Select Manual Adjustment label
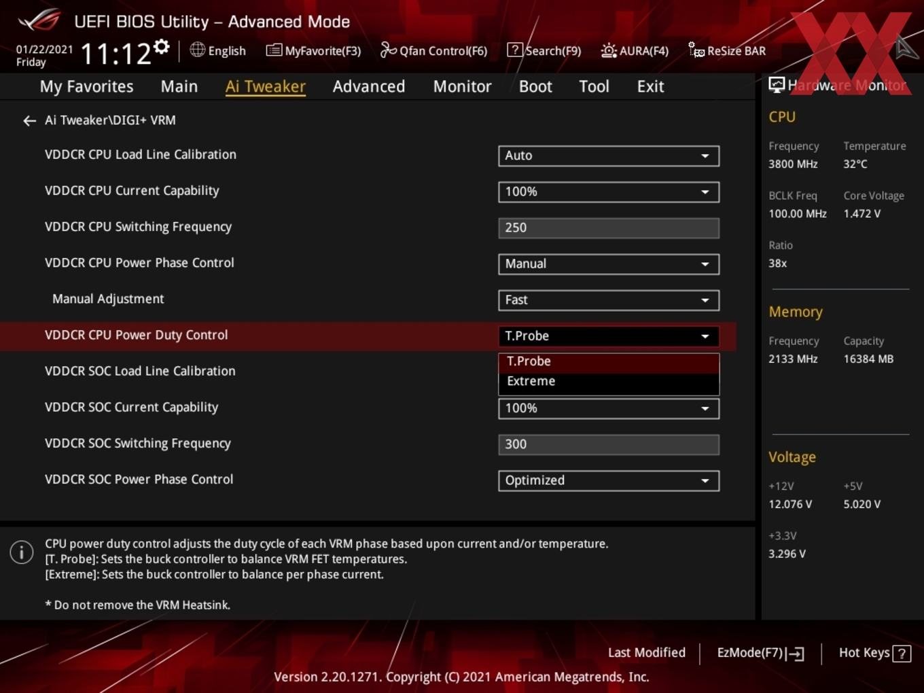The height and width of the screenshot is (693, 924). pos(108,299)
